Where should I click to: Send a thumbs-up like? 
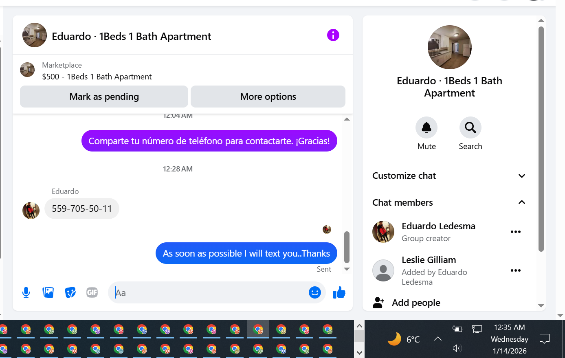[x=339, y=292]
